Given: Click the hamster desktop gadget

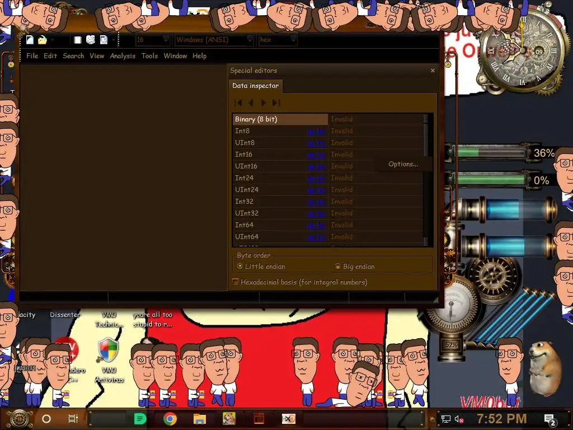Looking at the screenshot, I should pos(545,368).
